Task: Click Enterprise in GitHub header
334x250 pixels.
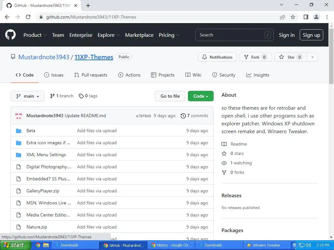Action: click(x=81, y=35)
